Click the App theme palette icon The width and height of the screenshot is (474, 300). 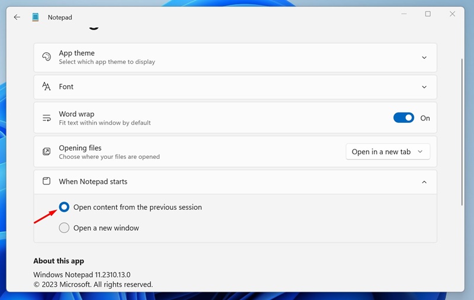(x=46, y=56)
